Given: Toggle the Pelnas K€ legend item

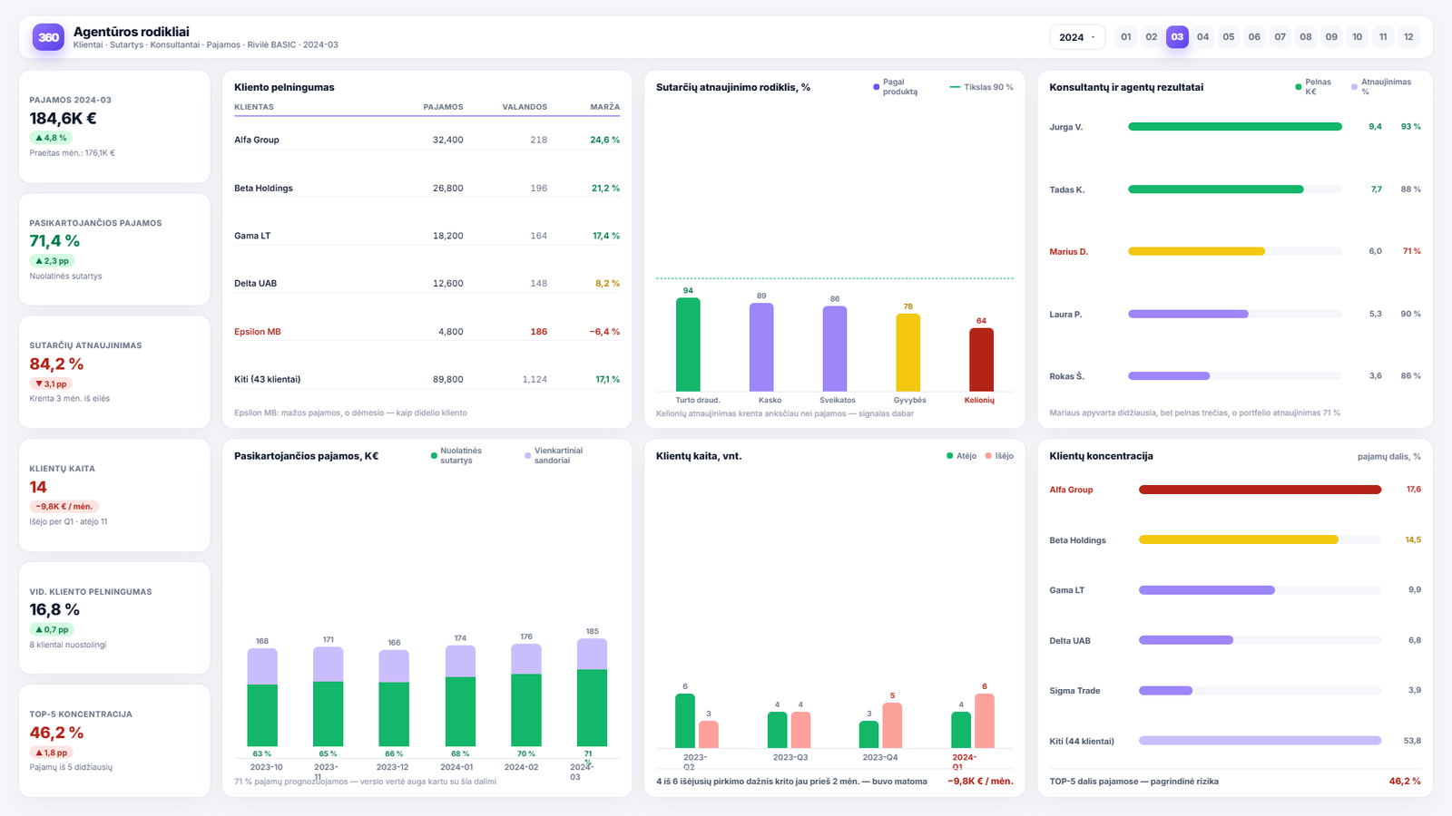Looking at the screenshot, I should (1313, 87).
